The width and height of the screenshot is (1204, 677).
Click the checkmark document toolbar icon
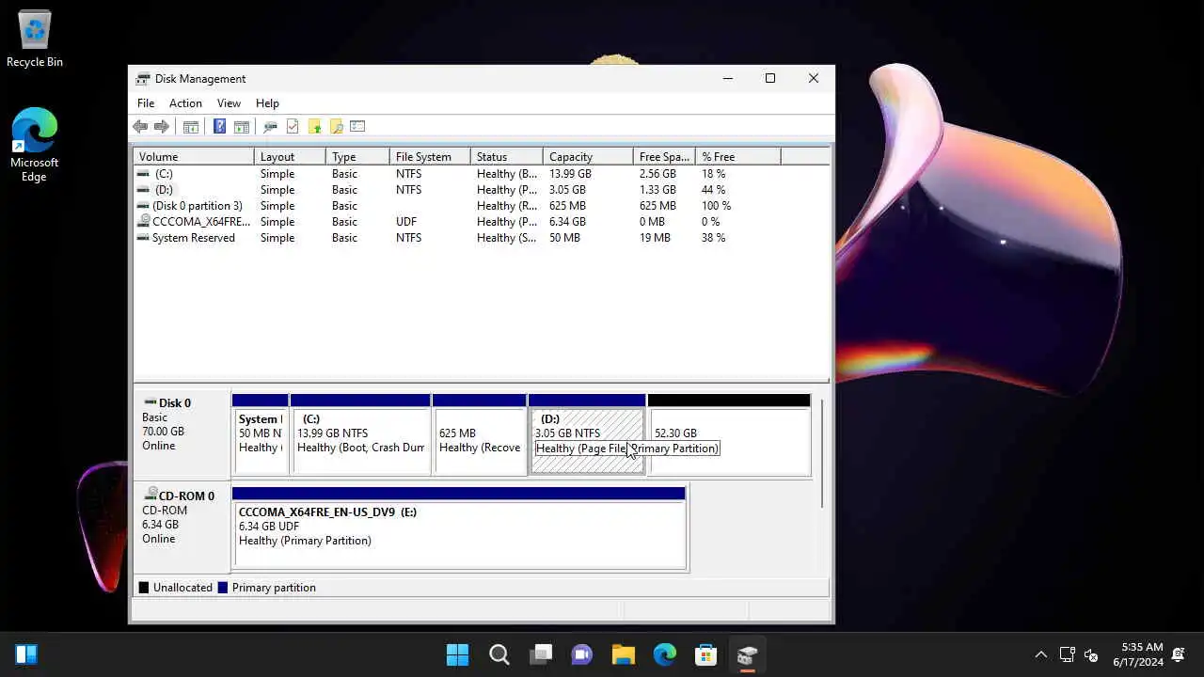click(x=293, y=126)
